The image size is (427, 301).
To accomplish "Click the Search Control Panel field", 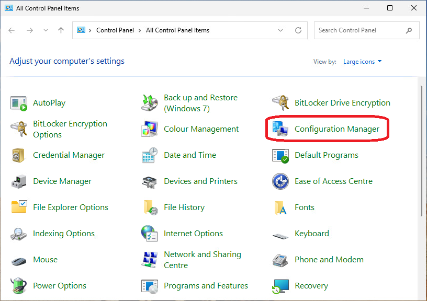I will tap(366, 30).
